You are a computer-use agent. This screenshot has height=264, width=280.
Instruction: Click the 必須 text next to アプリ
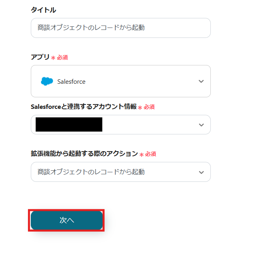pos(62,57)
